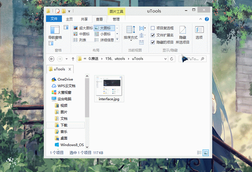
Task: Click properties quick access icon
Action: click(58, 11)
